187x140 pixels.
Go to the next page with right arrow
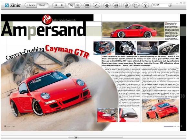point(62,5)
